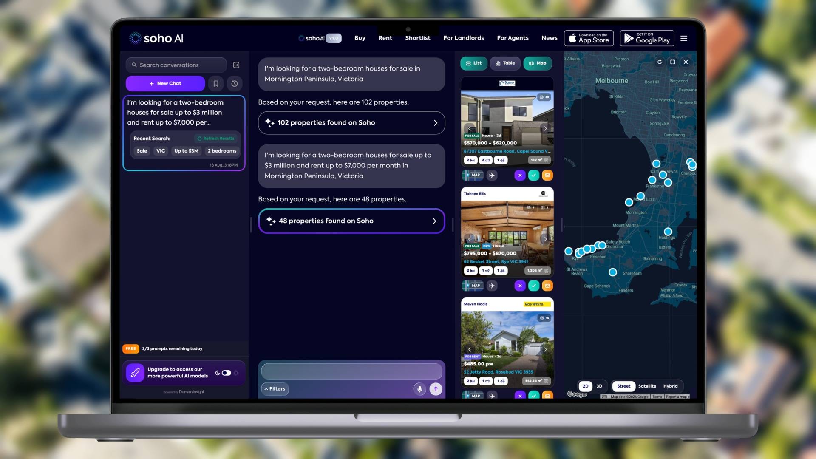Toggle dark/light mode switch
Viewport: 816px width, 459px height.
[226, 373]
